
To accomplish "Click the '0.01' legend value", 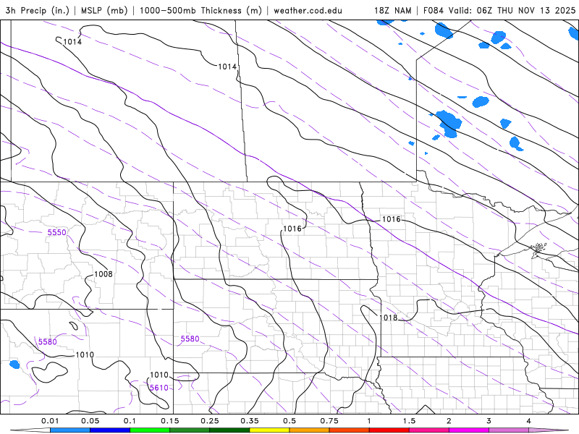I will [50, 421].
